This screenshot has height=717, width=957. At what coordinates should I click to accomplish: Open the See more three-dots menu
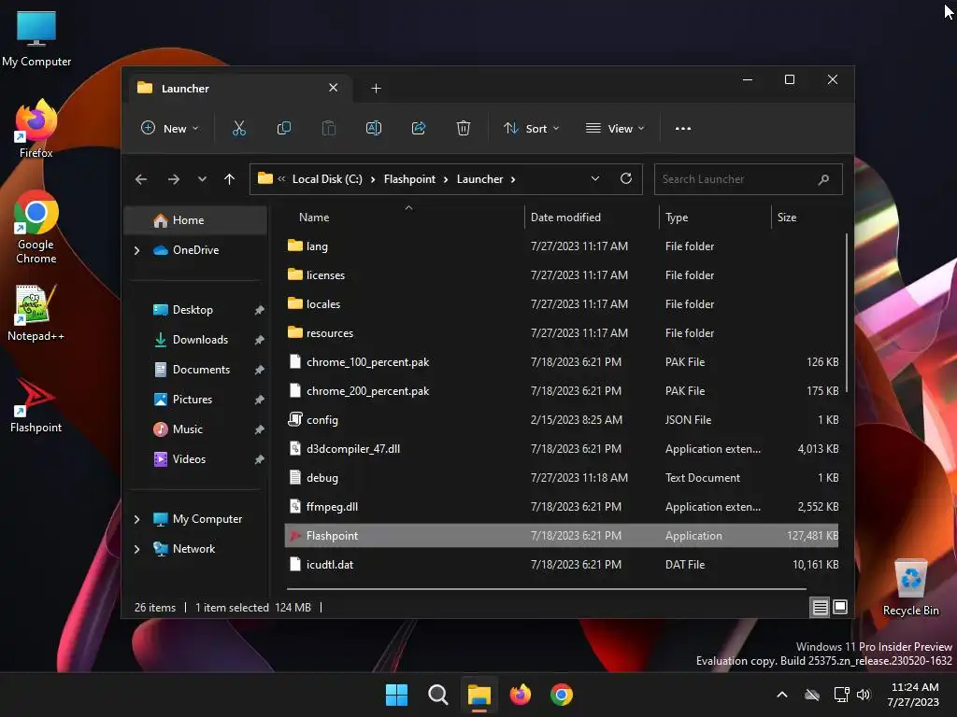pyautogui.click(x=683, y=129)
